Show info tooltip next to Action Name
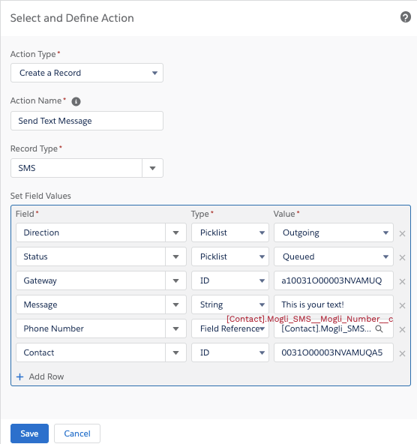The height and width of the screenshot is (444, 417). click(76, 101)
